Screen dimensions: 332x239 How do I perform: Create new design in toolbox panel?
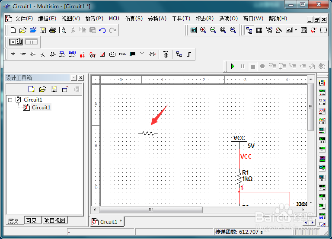tap(31, 89)
